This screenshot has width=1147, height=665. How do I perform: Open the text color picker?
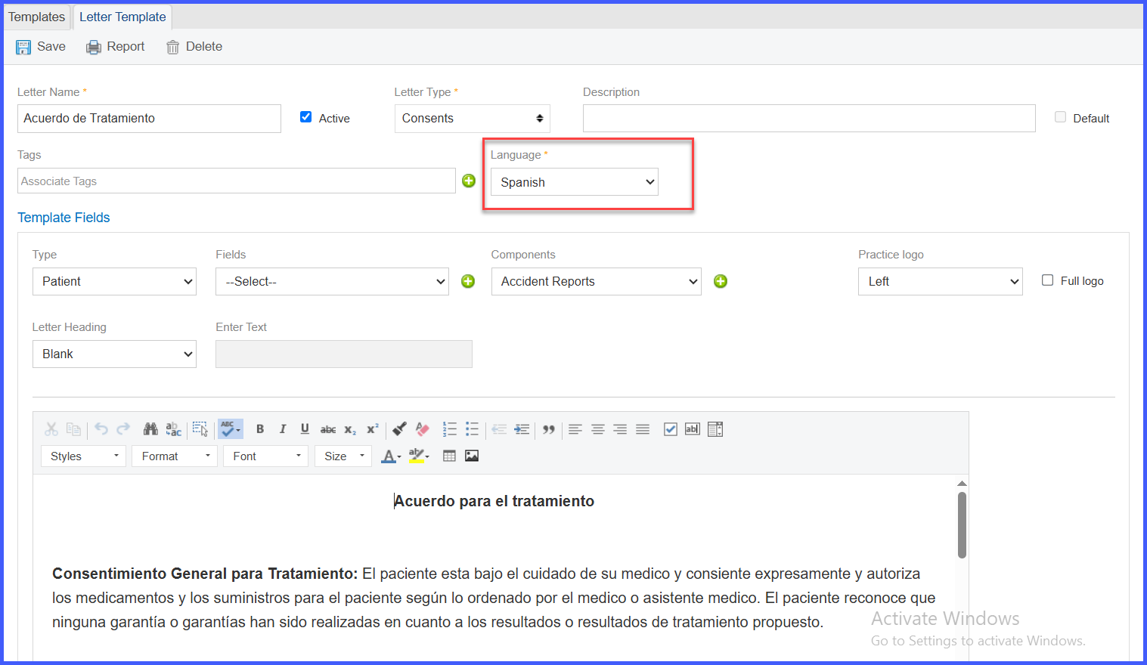click(390, 456)
